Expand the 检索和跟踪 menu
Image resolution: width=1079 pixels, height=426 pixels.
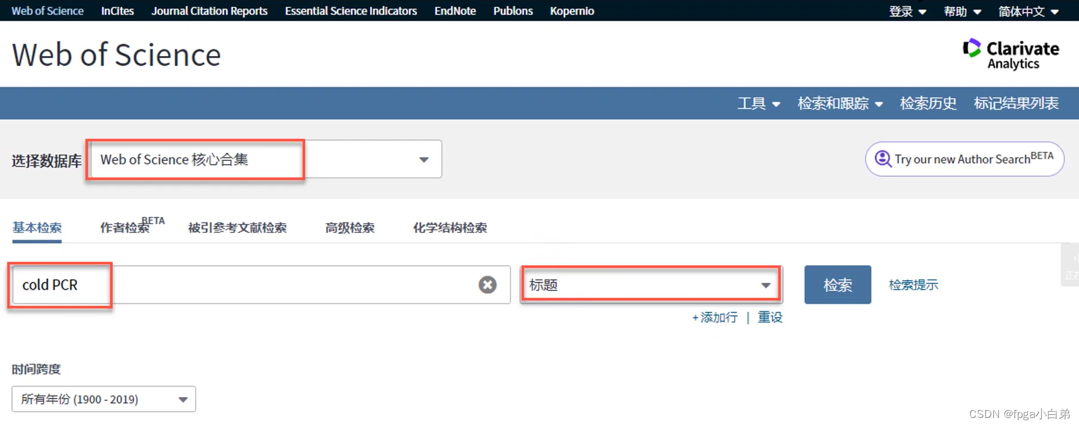pyautogui.click(x=840, y=104)
